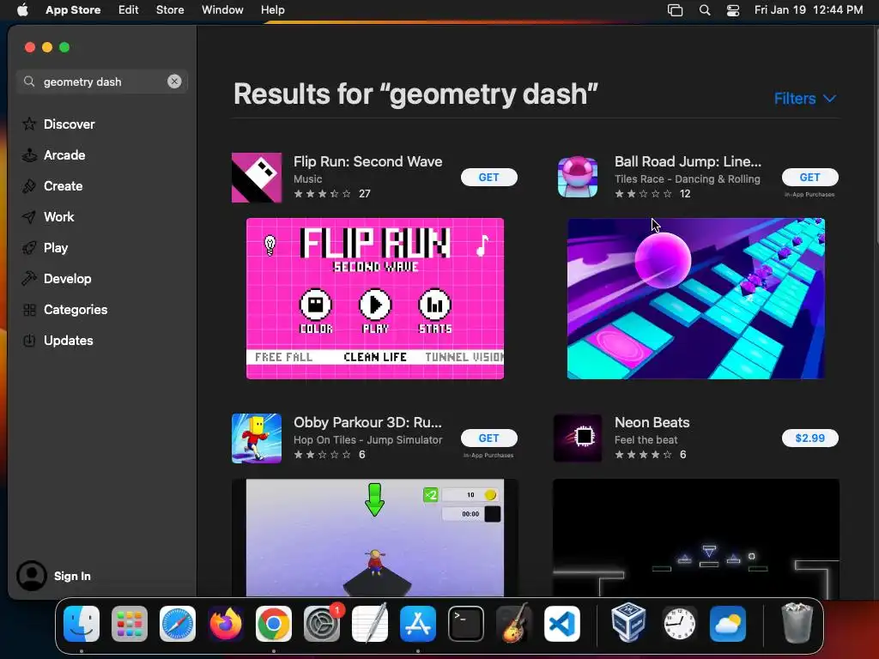Click the Updates download icon

29,341
